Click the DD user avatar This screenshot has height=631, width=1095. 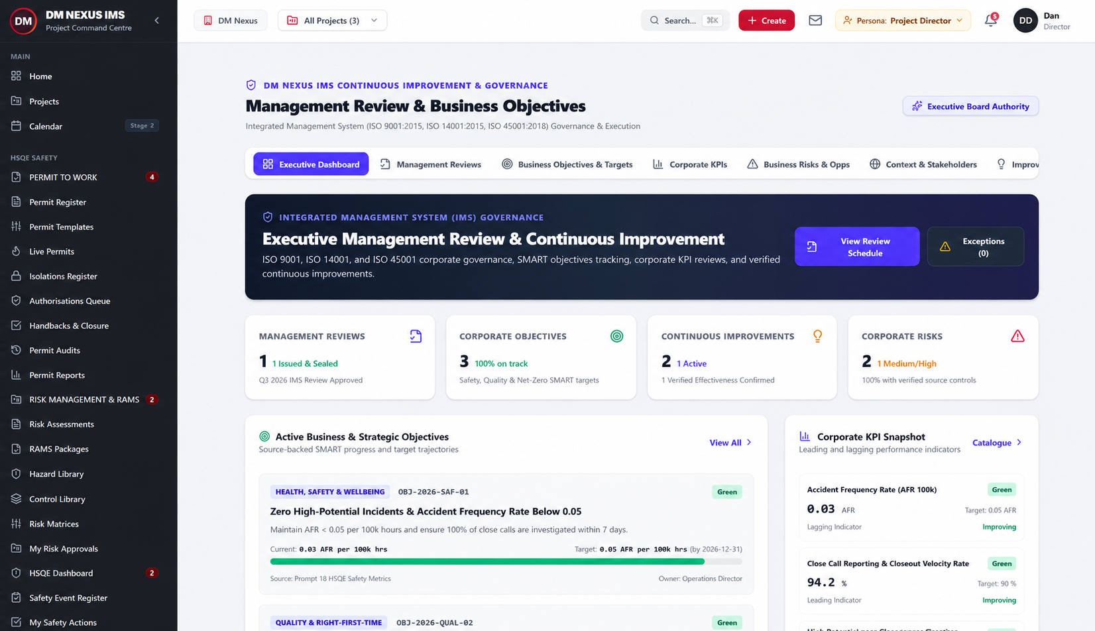(x=1025, y=21)
